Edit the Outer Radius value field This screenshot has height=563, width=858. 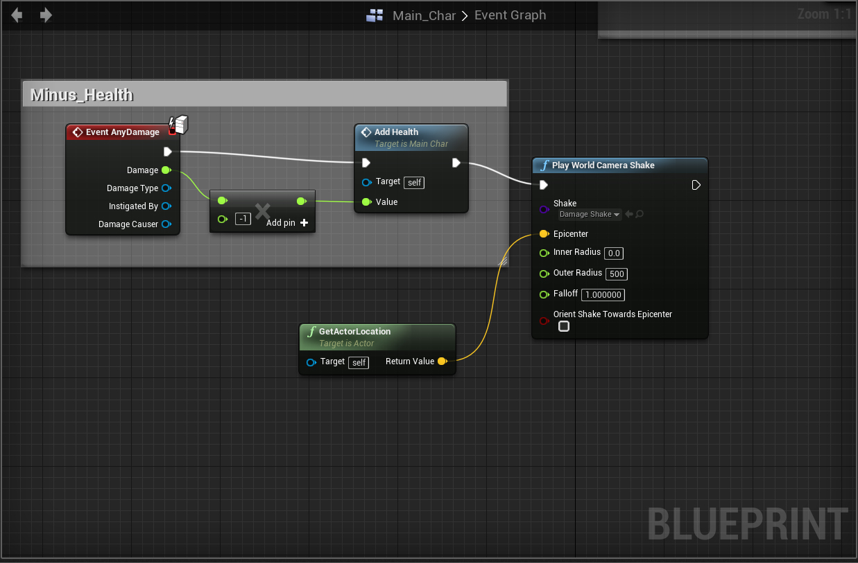(x=616, y=274)
